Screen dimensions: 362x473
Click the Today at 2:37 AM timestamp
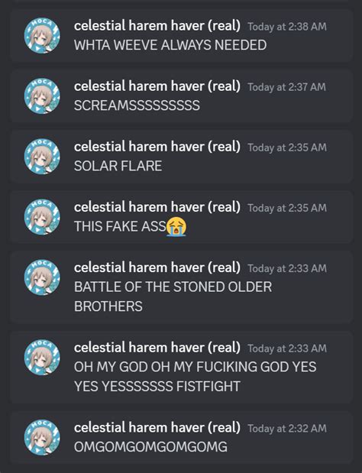286,87
